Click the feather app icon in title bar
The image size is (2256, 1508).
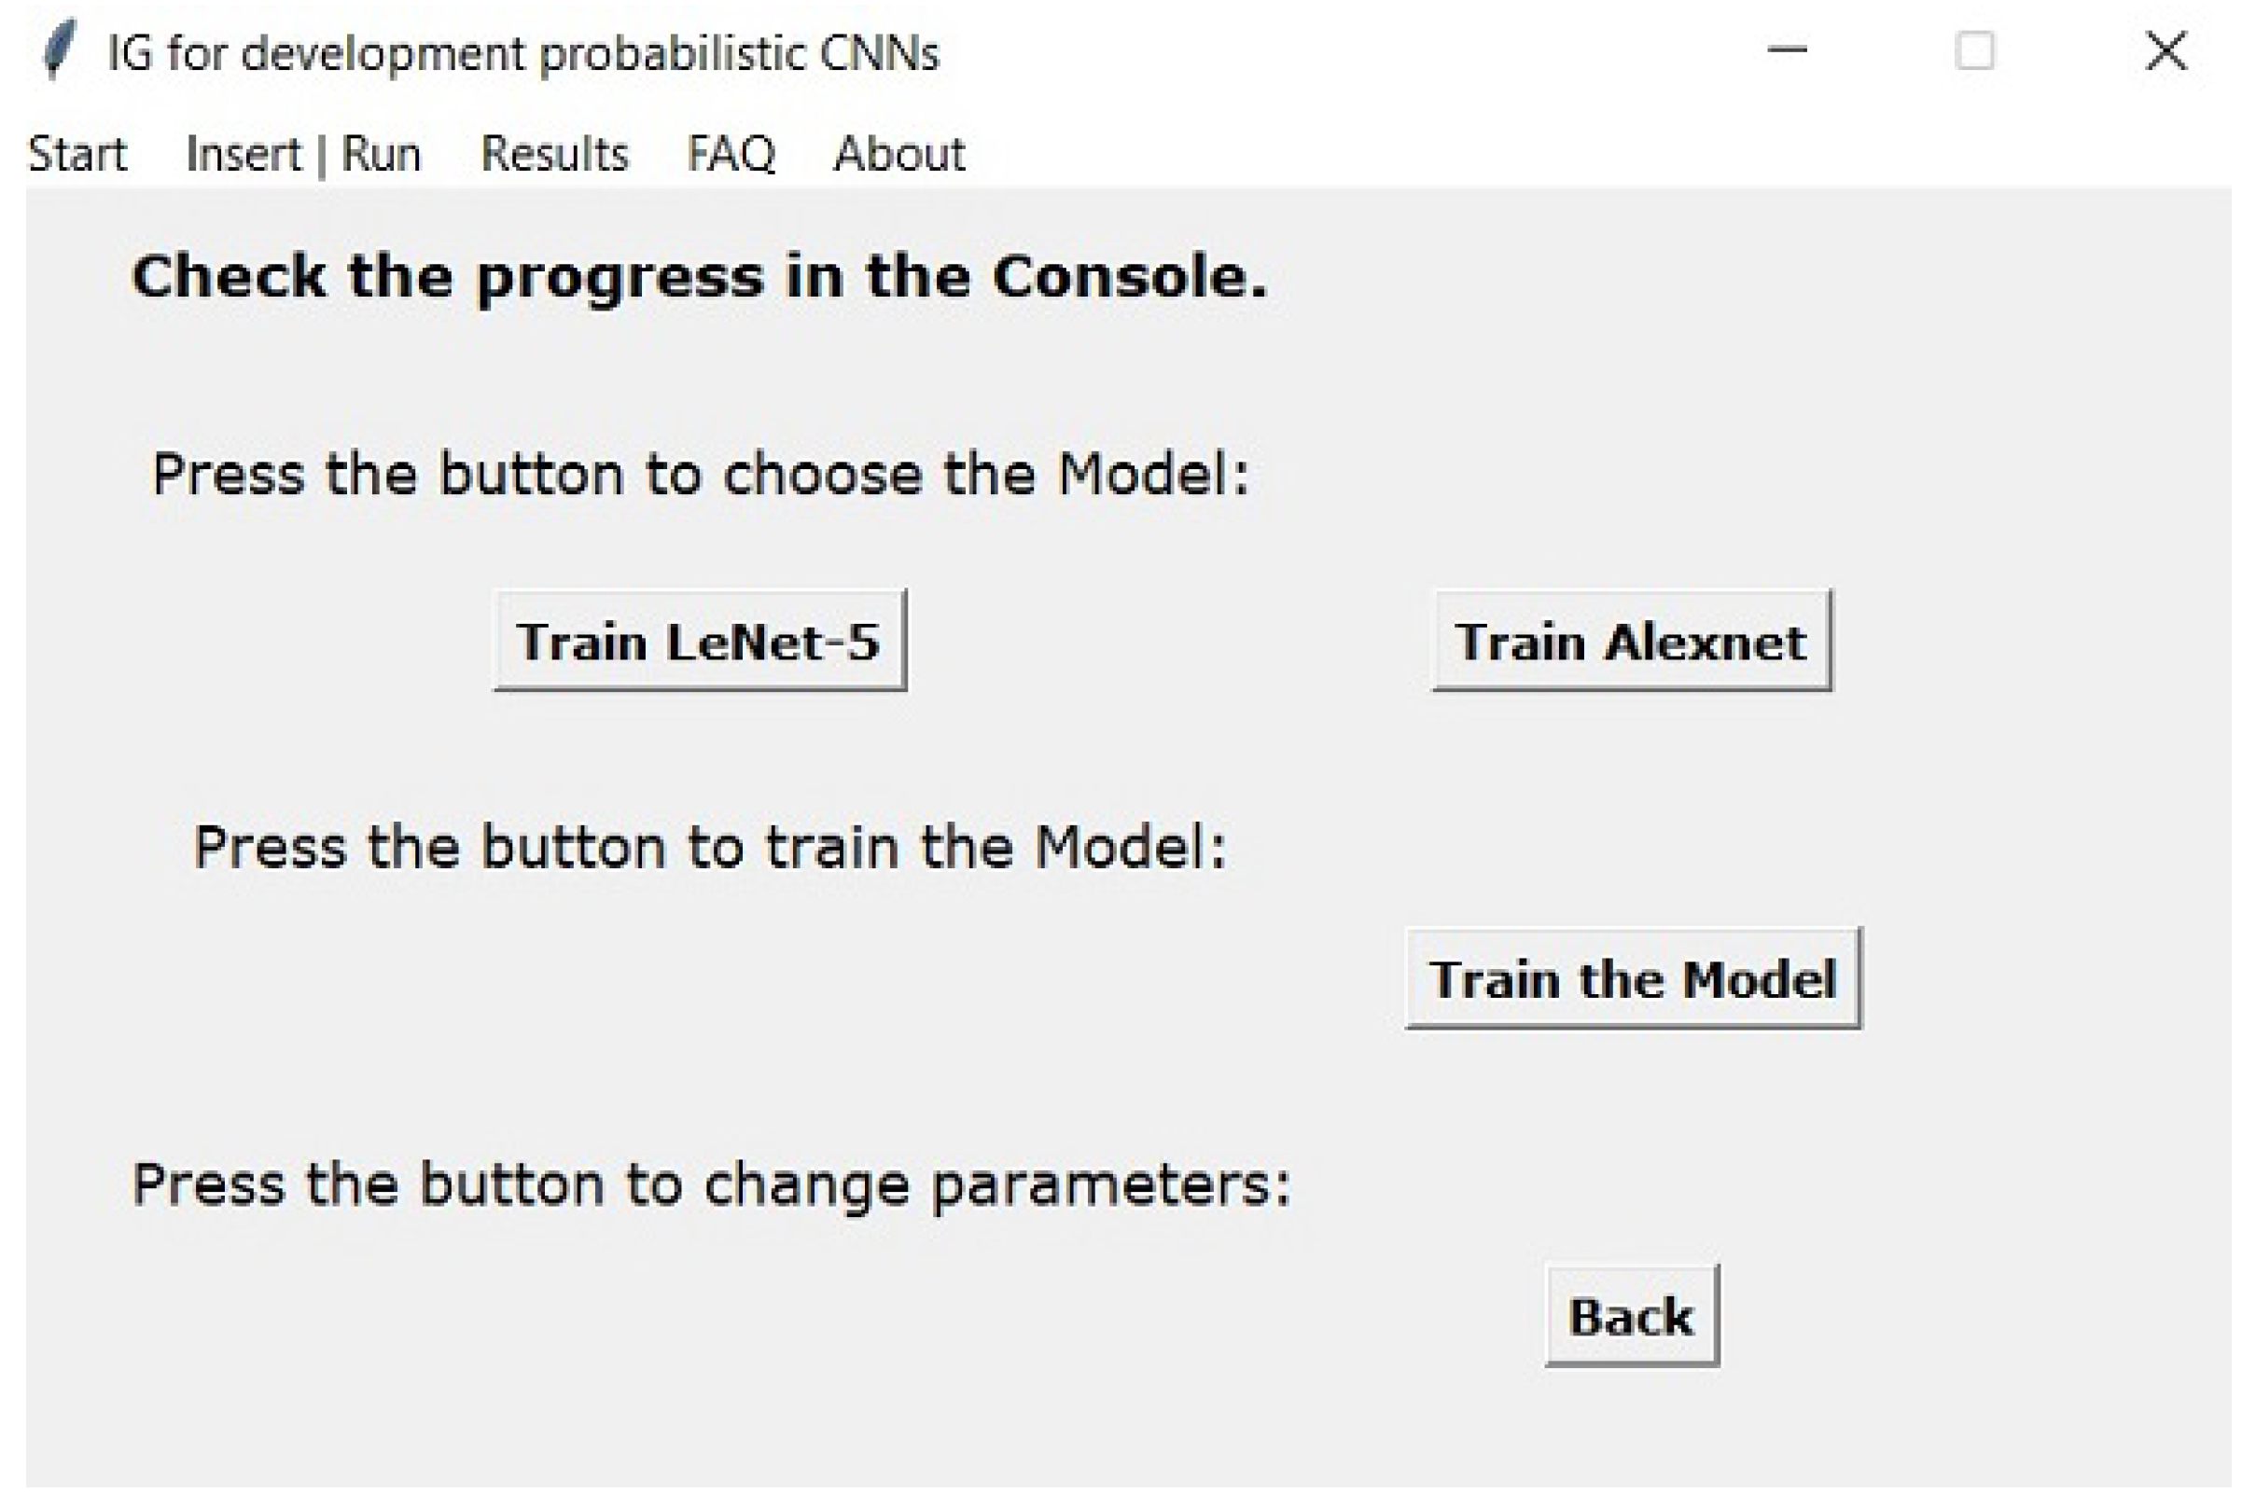59,52
